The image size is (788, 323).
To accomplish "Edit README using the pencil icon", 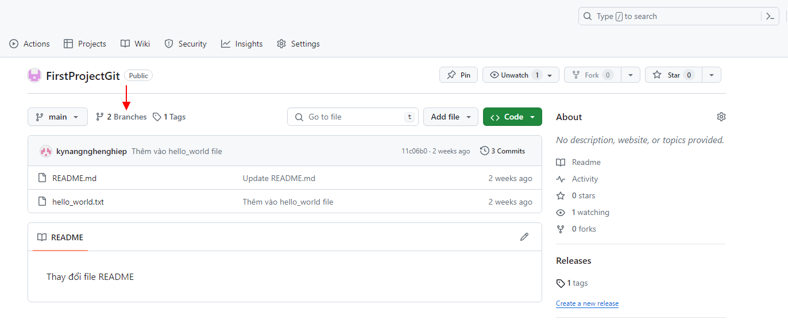I will pos(524,237).
